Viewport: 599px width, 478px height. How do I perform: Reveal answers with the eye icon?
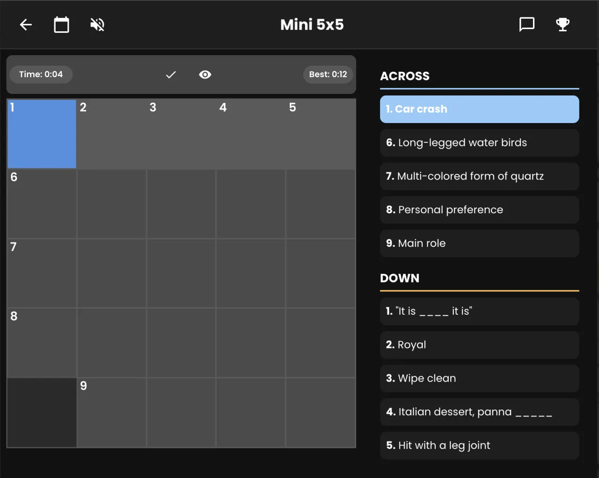coord(205,75)
